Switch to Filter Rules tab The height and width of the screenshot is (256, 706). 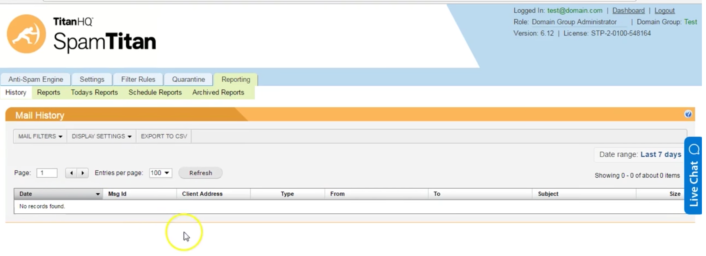tap(138, 80)
